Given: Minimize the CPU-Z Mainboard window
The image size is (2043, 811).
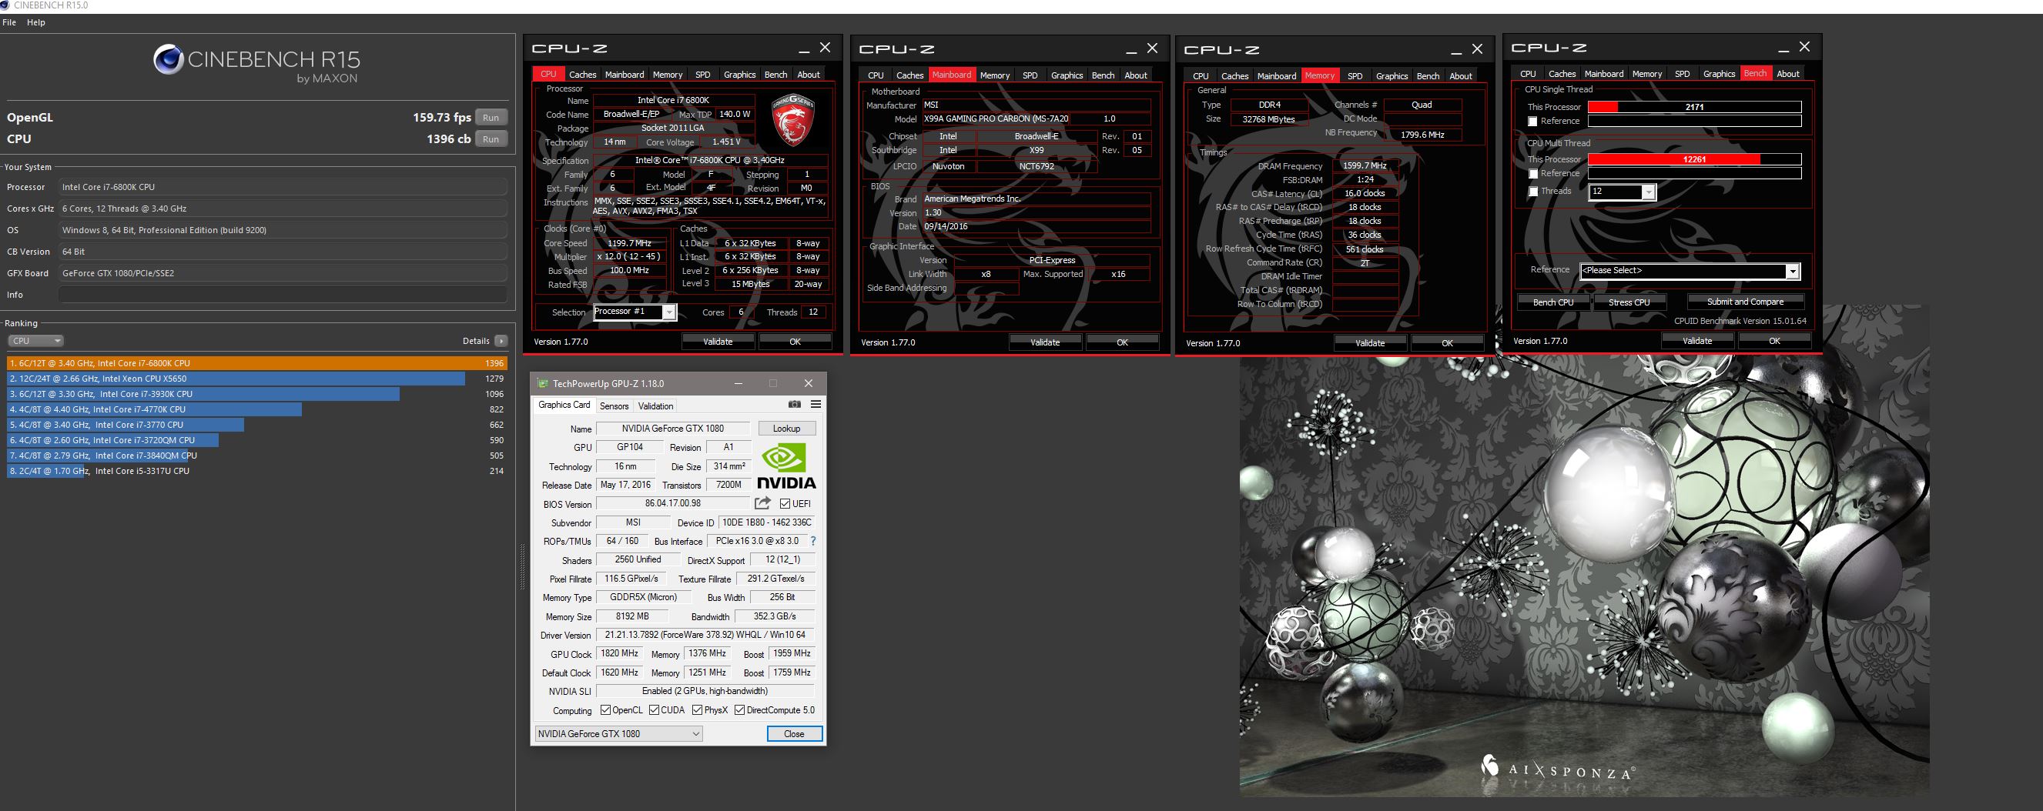Looking at the screenshot, I should tap(1131, 50).
